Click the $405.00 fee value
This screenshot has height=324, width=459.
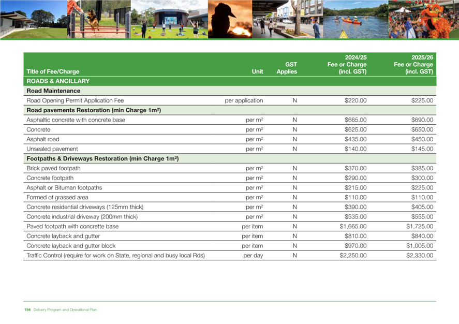point(422,207)
